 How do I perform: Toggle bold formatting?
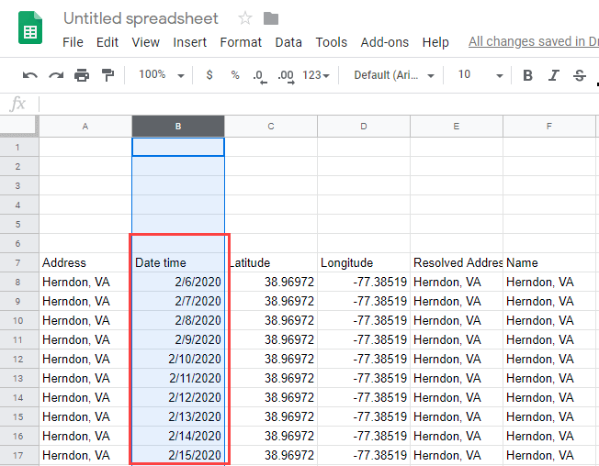tap(527, 75)
